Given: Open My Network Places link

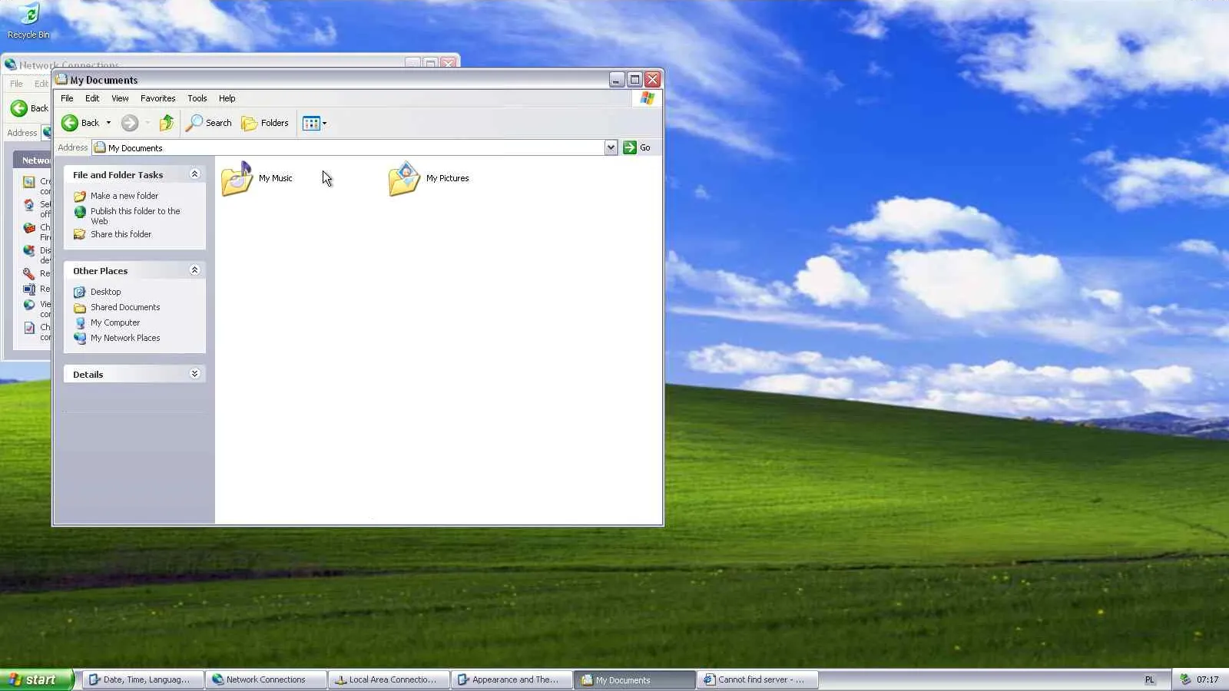Looking at the screenshot, I should pyautogui.click(x=125, y=338).
